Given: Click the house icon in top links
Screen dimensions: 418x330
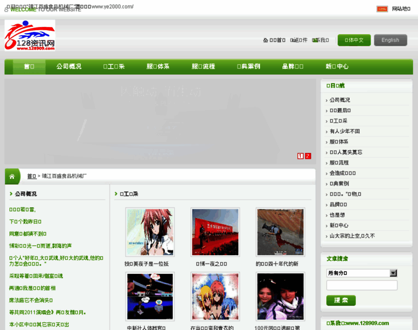Looking at the screenshot, I should click(x=266, y=40).
